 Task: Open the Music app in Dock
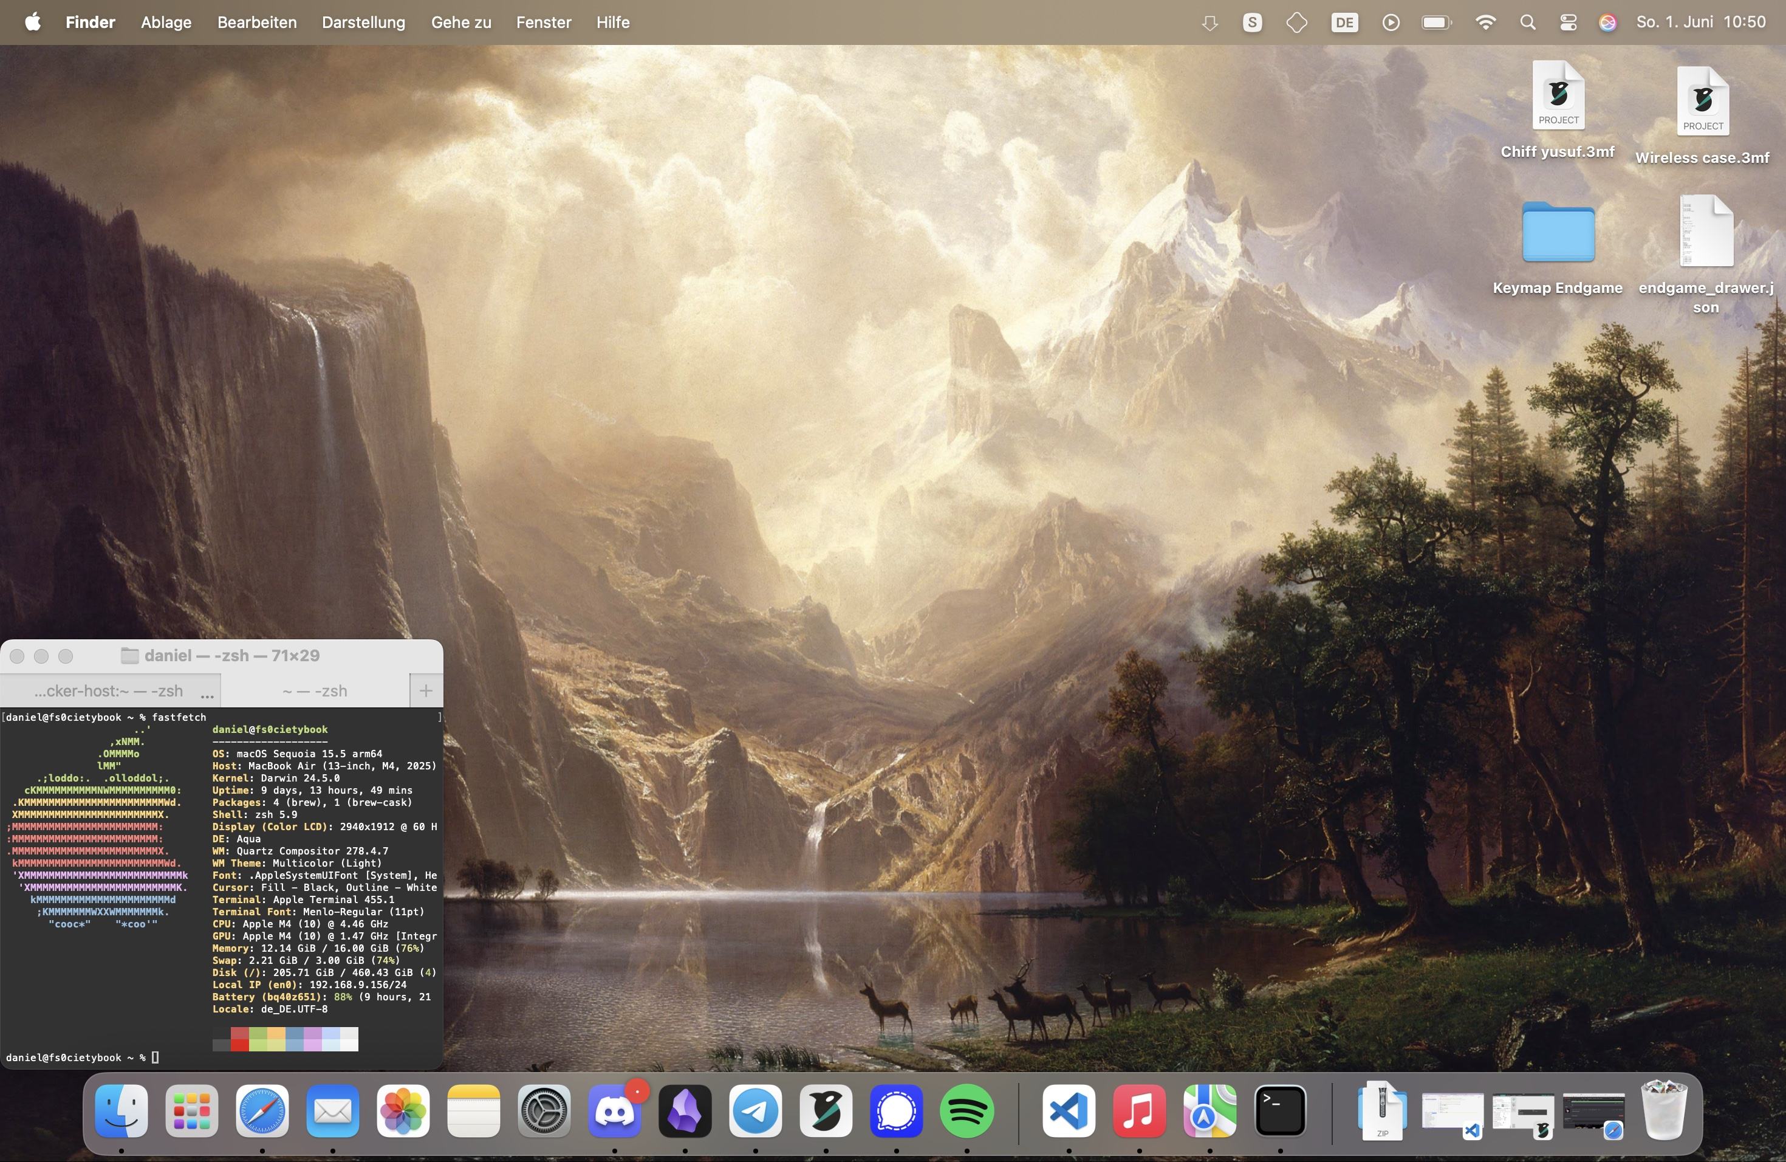click(x=1139, y=1110)
